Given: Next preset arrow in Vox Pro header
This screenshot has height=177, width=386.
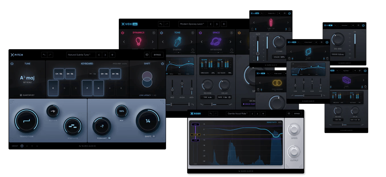Looking at the screenshot, I should pos(217,24).
